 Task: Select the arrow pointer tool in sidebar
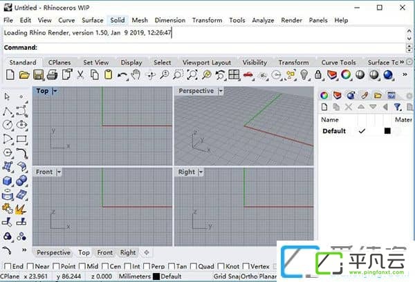7,97
